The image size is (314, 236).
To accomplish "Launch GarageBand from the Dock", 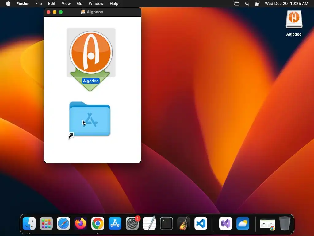I will 184,223.
